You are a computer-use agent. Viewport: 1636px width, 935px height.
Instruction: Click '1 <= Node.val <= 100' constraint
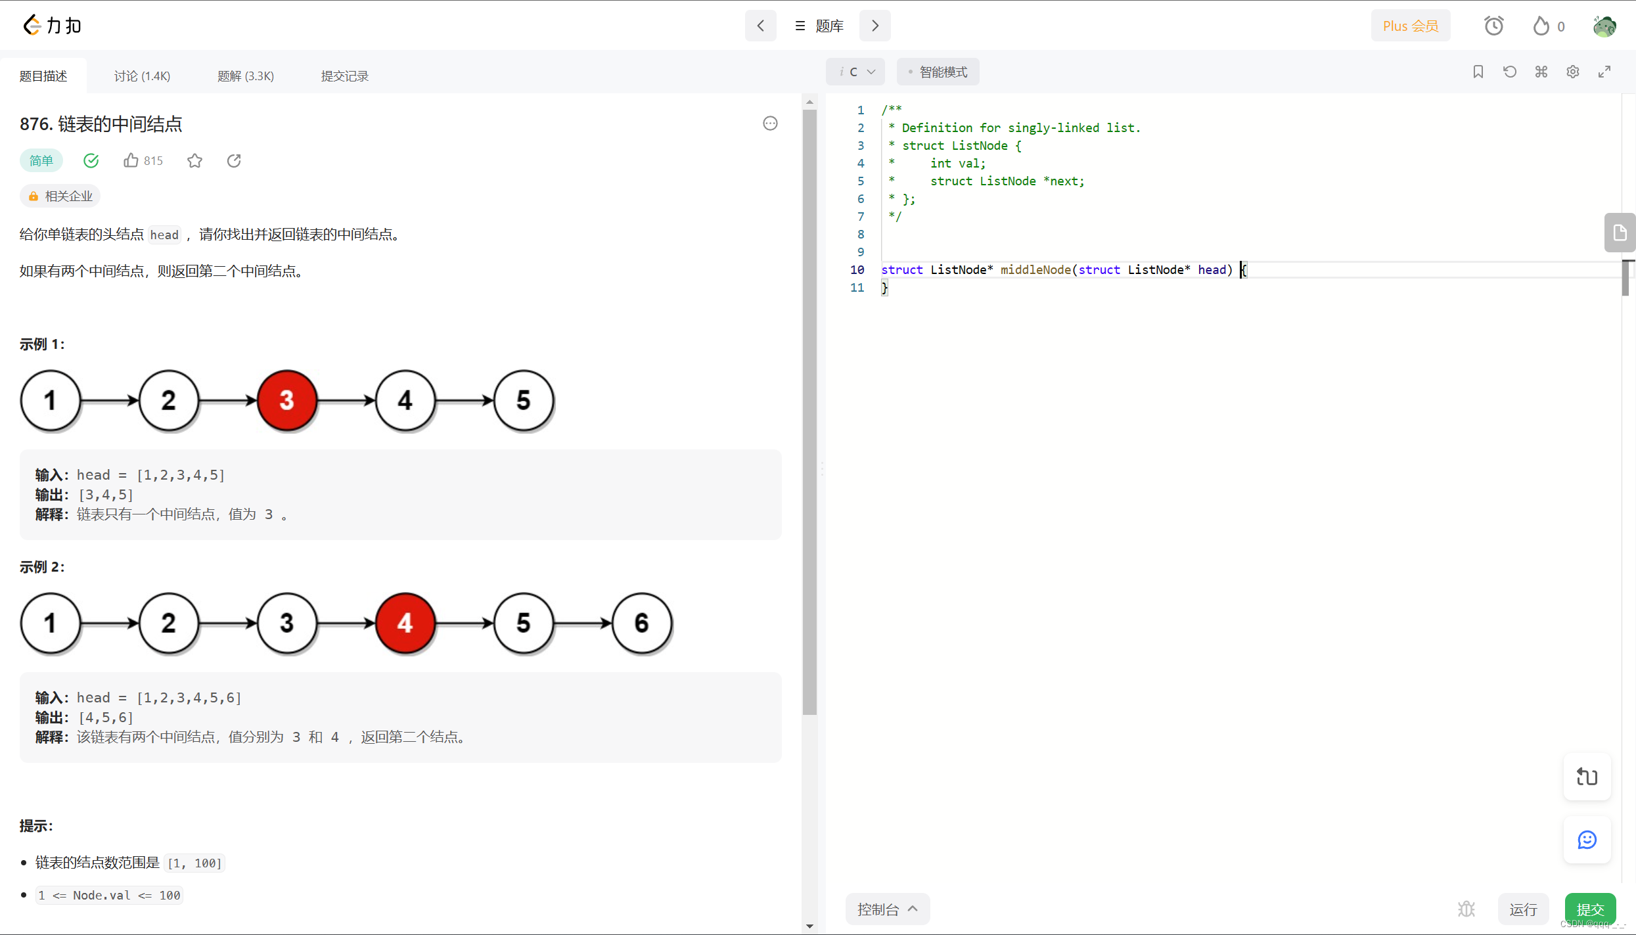[x=109, y=895]
